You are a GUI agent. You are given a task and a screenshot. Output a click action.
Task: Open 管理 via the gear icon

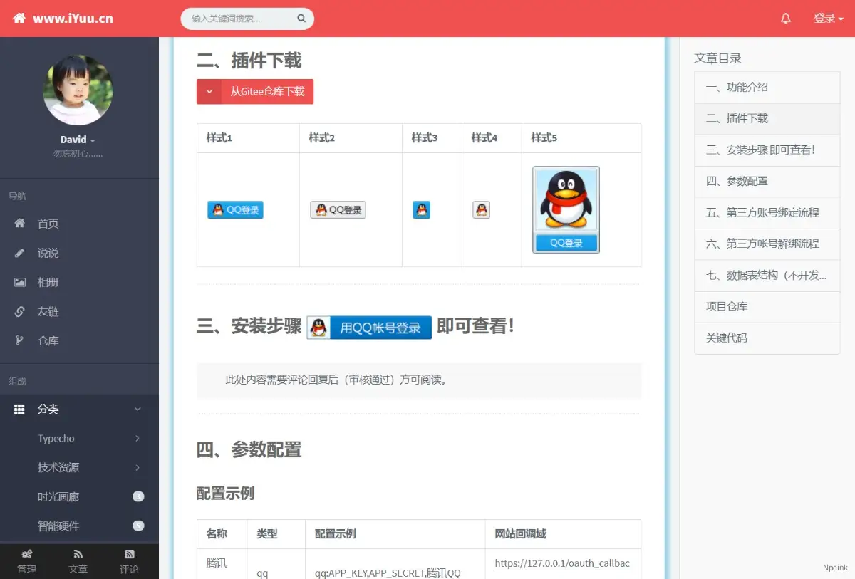coord(26,553)
